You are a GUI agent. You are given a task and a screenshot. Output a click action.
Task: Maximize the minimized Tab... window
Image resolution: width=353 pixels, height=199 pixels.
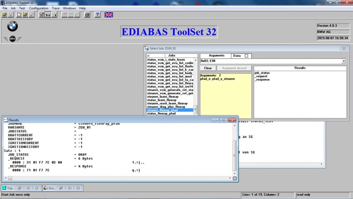[x=28, y=188]
